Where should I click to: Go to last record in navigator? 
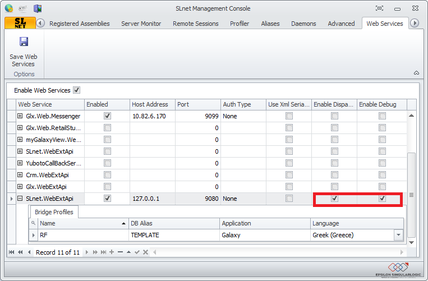click(x=103, y=252)
